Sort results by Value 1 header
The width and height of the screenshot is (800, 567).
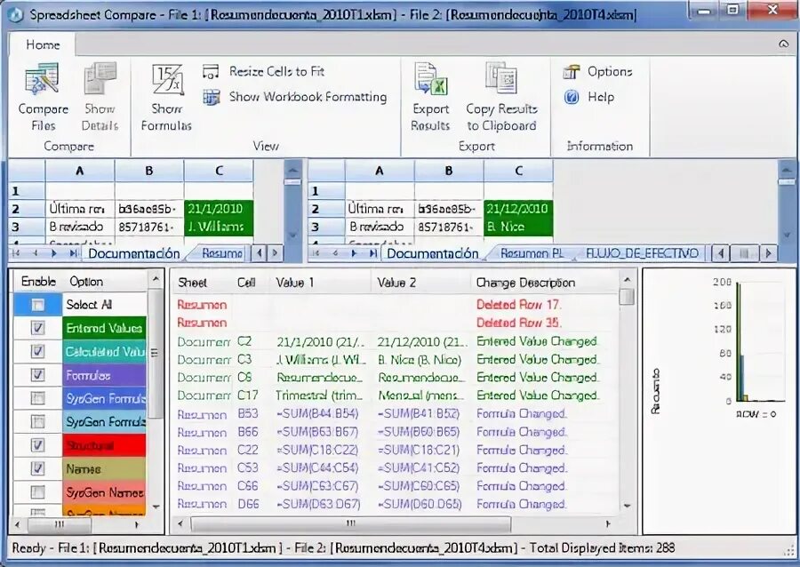(320, 283)
